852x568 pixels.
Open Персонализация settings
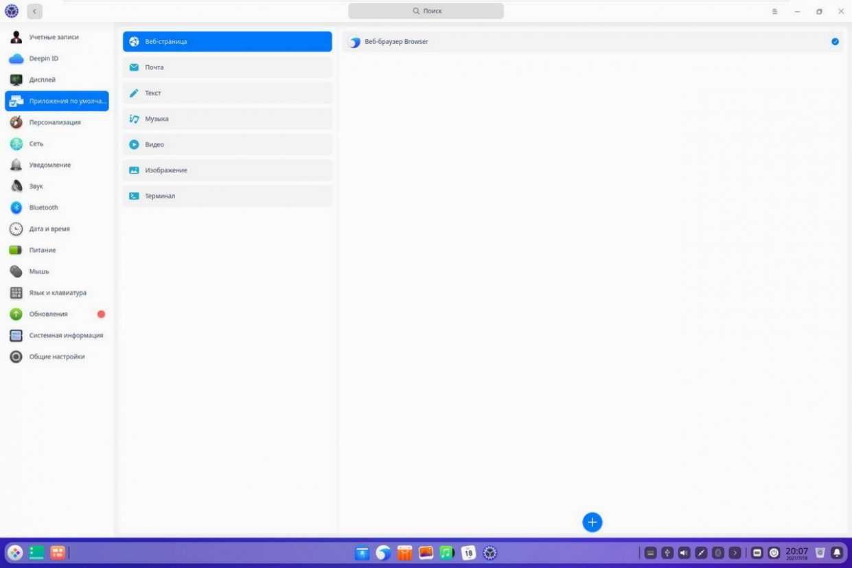pyautogui.click(x=57, y=122)
